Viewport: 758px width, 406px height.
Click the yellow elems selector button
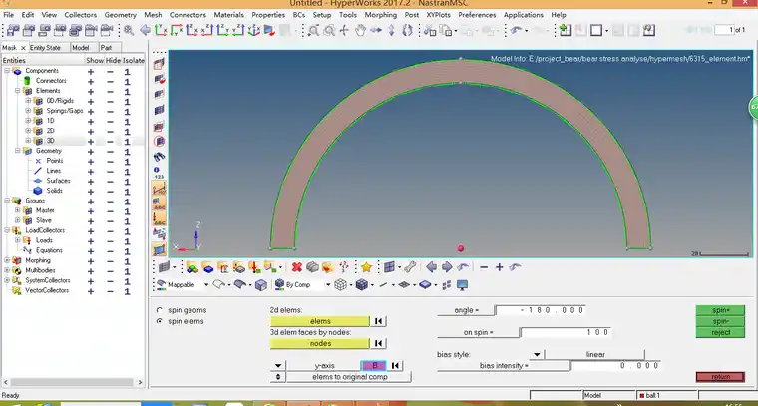[320, 321]
